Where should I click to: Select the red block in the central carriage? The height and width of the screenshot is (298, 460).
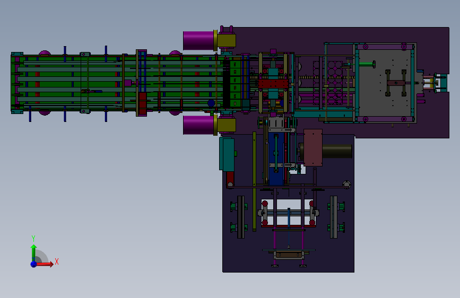(x=273, y=84)
